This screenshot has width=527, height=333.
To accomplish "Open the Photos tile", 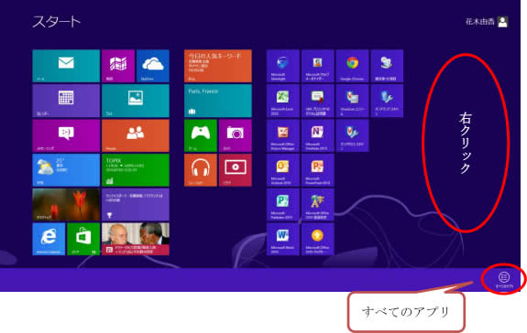I will click(x=135, y=101).
